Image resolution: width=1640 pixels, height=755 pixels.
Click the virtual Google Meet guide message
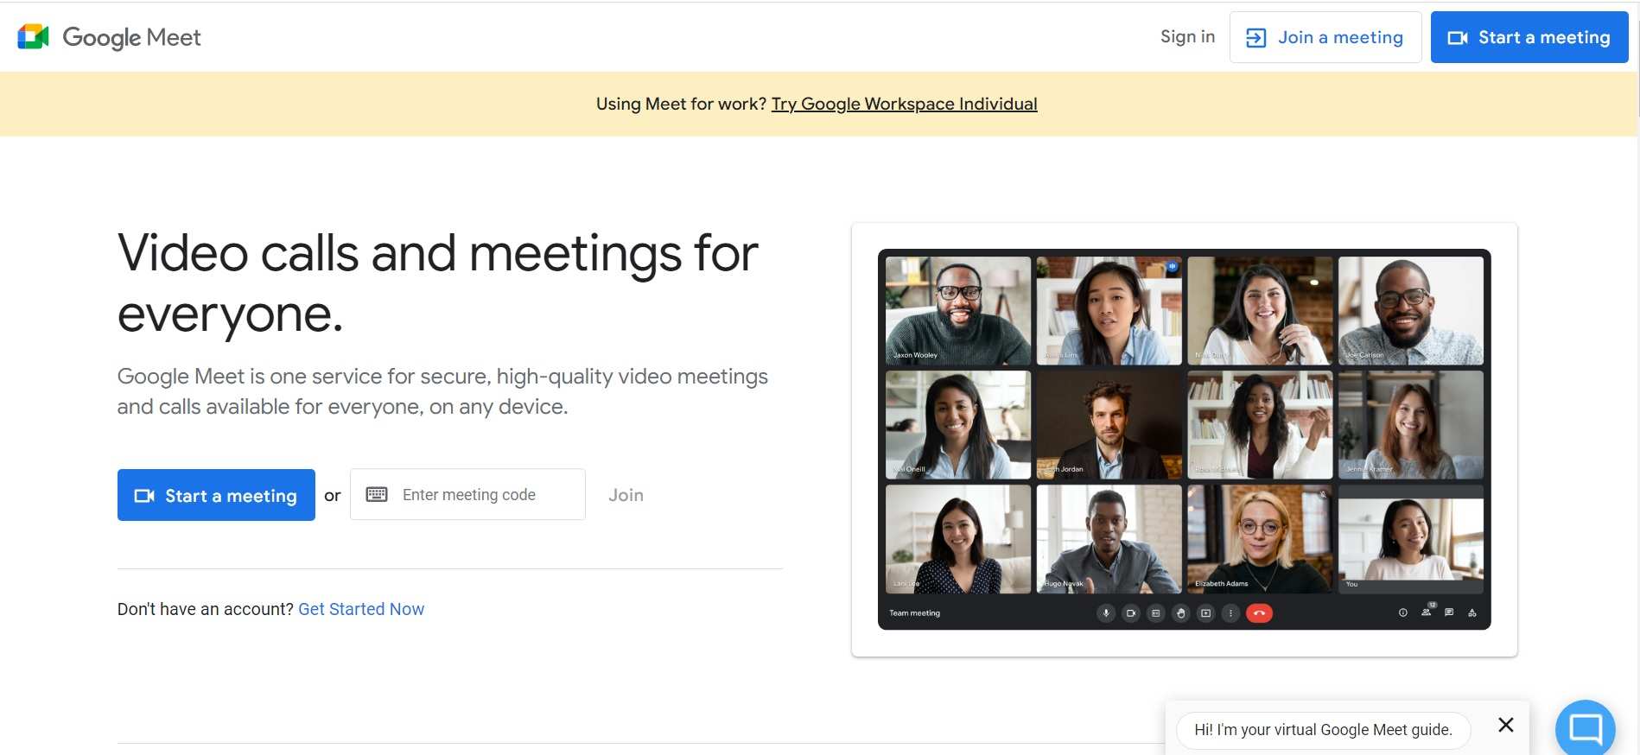click(1323, 730)
